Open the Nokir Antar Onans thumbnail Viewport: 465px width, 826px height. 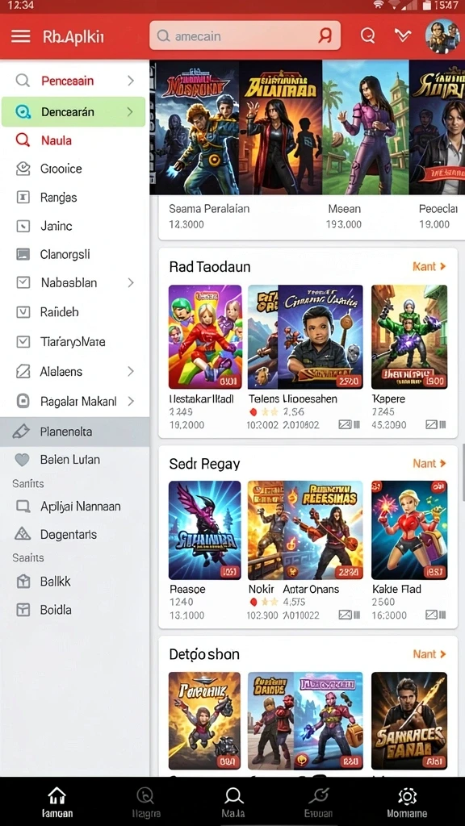(305, 530)
